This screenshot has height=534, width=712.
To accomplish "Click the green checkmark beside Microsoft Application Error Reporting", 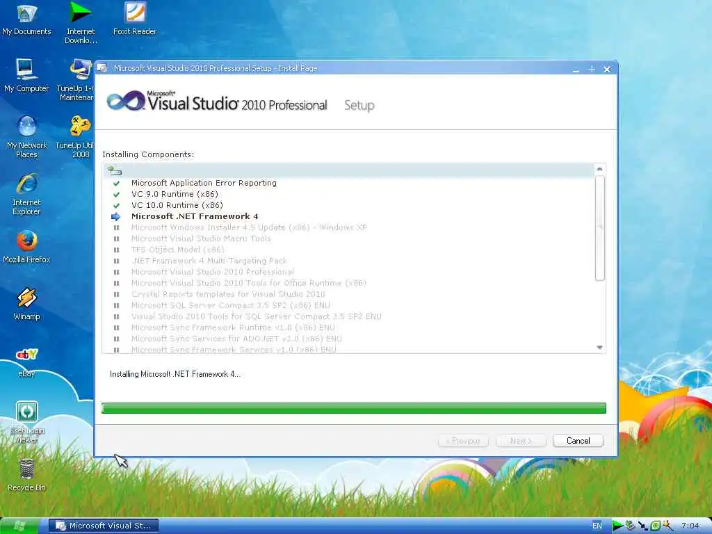I will click(x=116, y=183).
